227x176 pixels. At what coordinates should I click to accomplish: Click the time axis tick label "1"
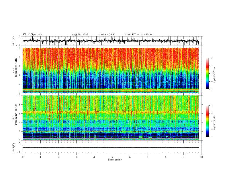(40, 157)
